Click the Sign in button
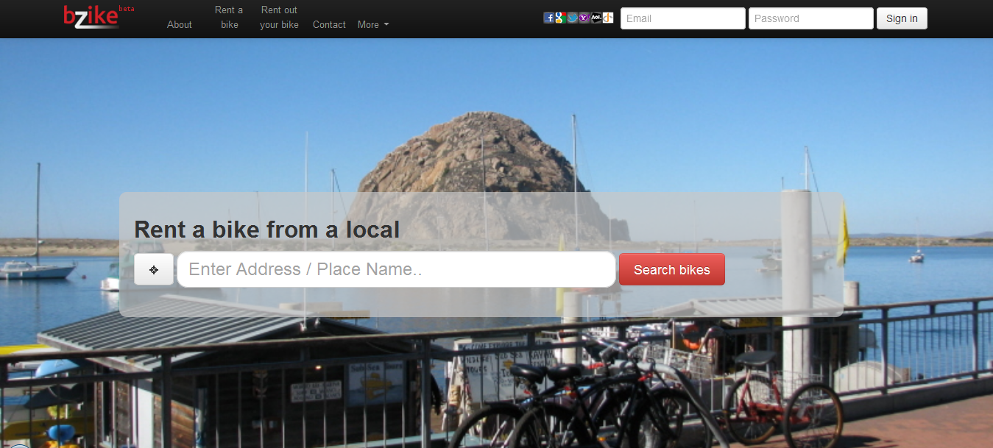This screenshot has width=993, height=448. tap(902, 18)
